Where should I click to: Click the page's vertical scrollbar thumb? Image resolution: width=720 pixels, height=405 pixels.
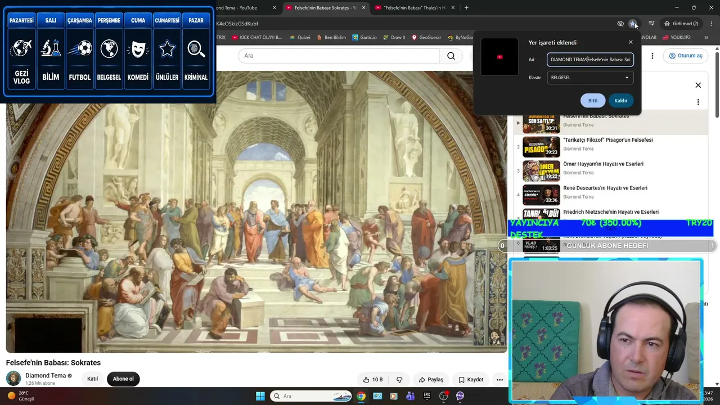point(717,84)
